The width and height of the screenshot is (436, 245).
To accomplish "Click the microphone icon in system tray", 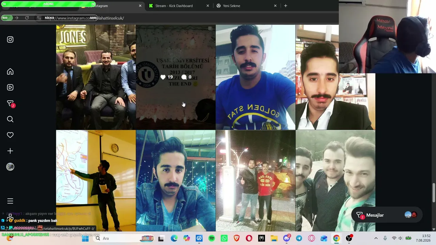I will 385,238.
